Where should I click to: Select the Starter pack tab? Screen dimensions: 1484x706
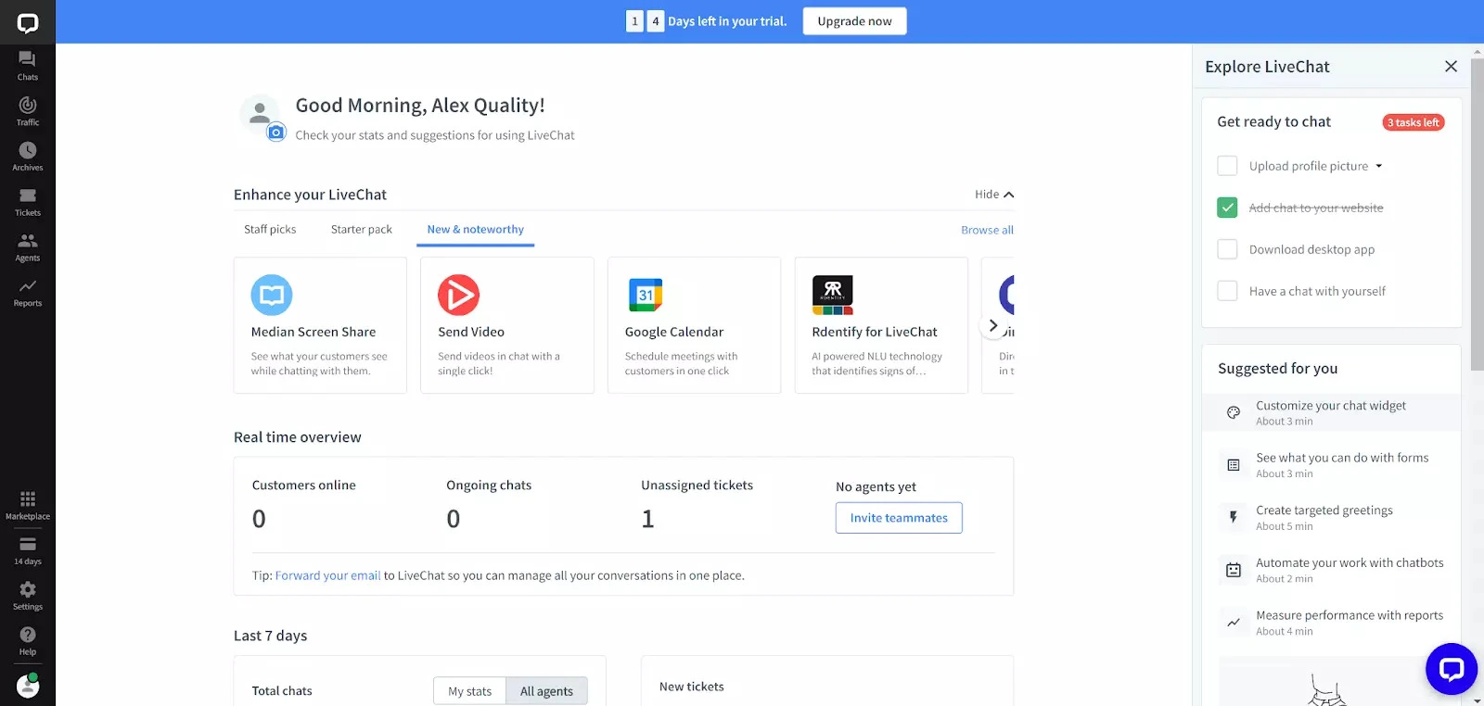[x=362, y=229]
